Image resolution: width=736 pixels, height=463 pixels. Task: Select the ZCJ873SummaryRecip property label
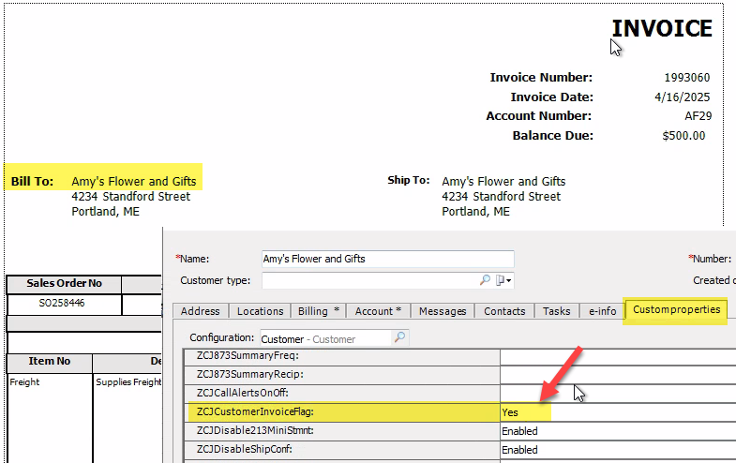pos(250,374)
